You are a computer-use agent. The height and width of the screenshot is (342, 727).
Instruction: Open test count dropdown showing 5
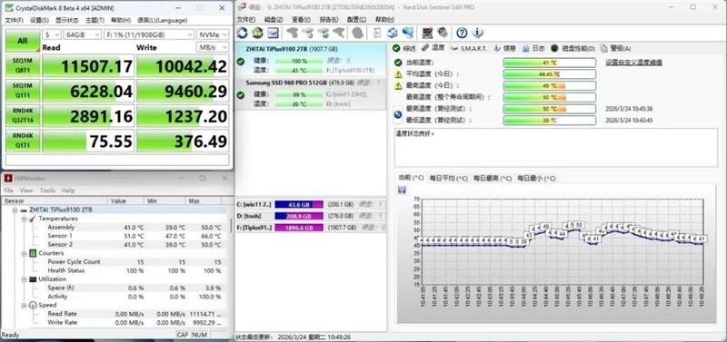coord(52,34)
